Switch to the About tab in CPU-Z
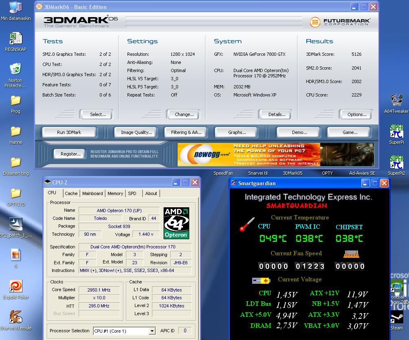 [x=151, y=193]
